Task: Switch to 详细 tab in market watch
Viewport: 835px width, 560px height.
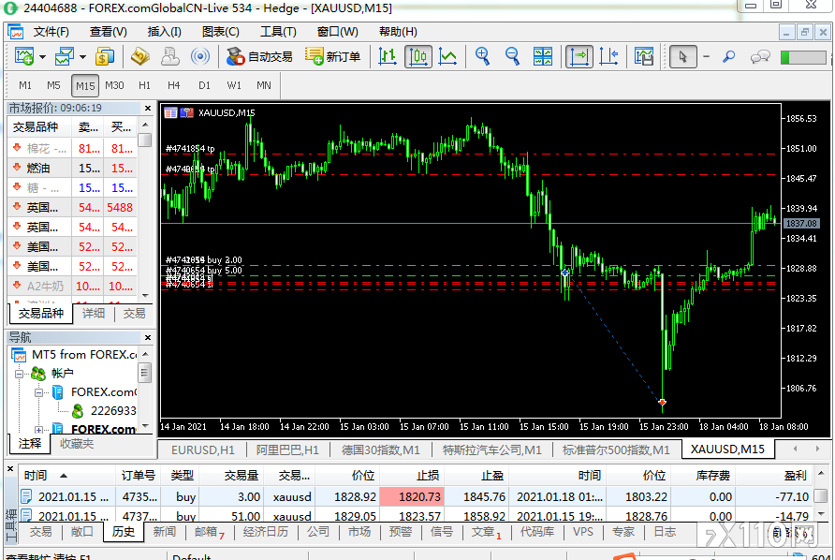Action: click(94, 314)
